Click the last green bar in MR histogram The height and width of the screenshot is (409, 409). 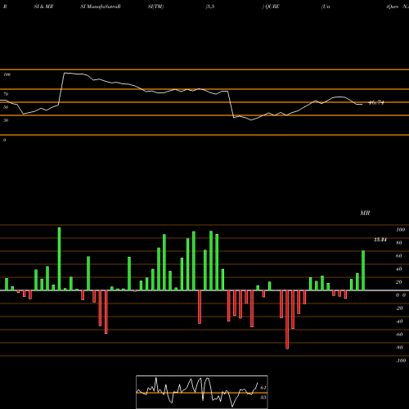pos(363,270)
